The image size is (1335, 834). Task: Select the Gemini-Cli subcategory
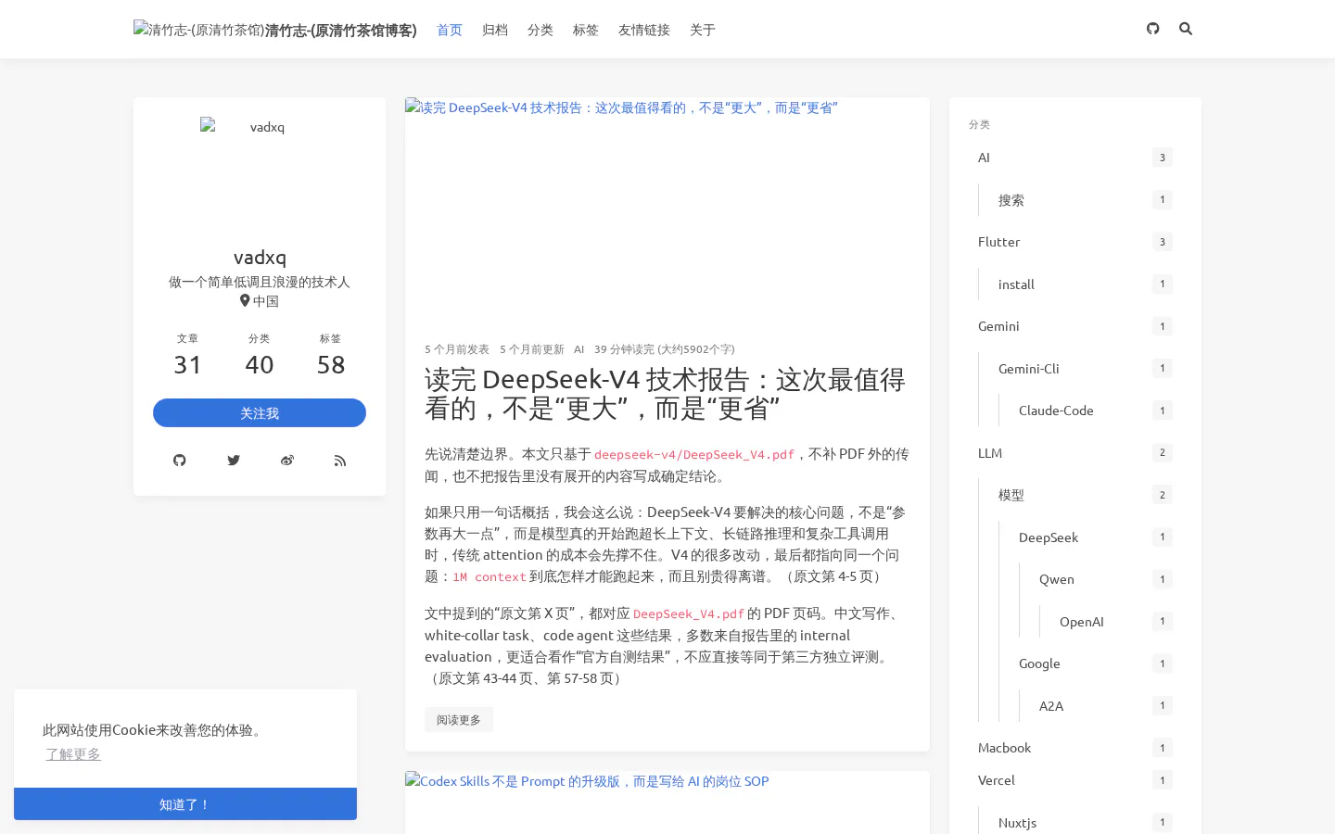pyautogui.click(x=1086, y=369)
